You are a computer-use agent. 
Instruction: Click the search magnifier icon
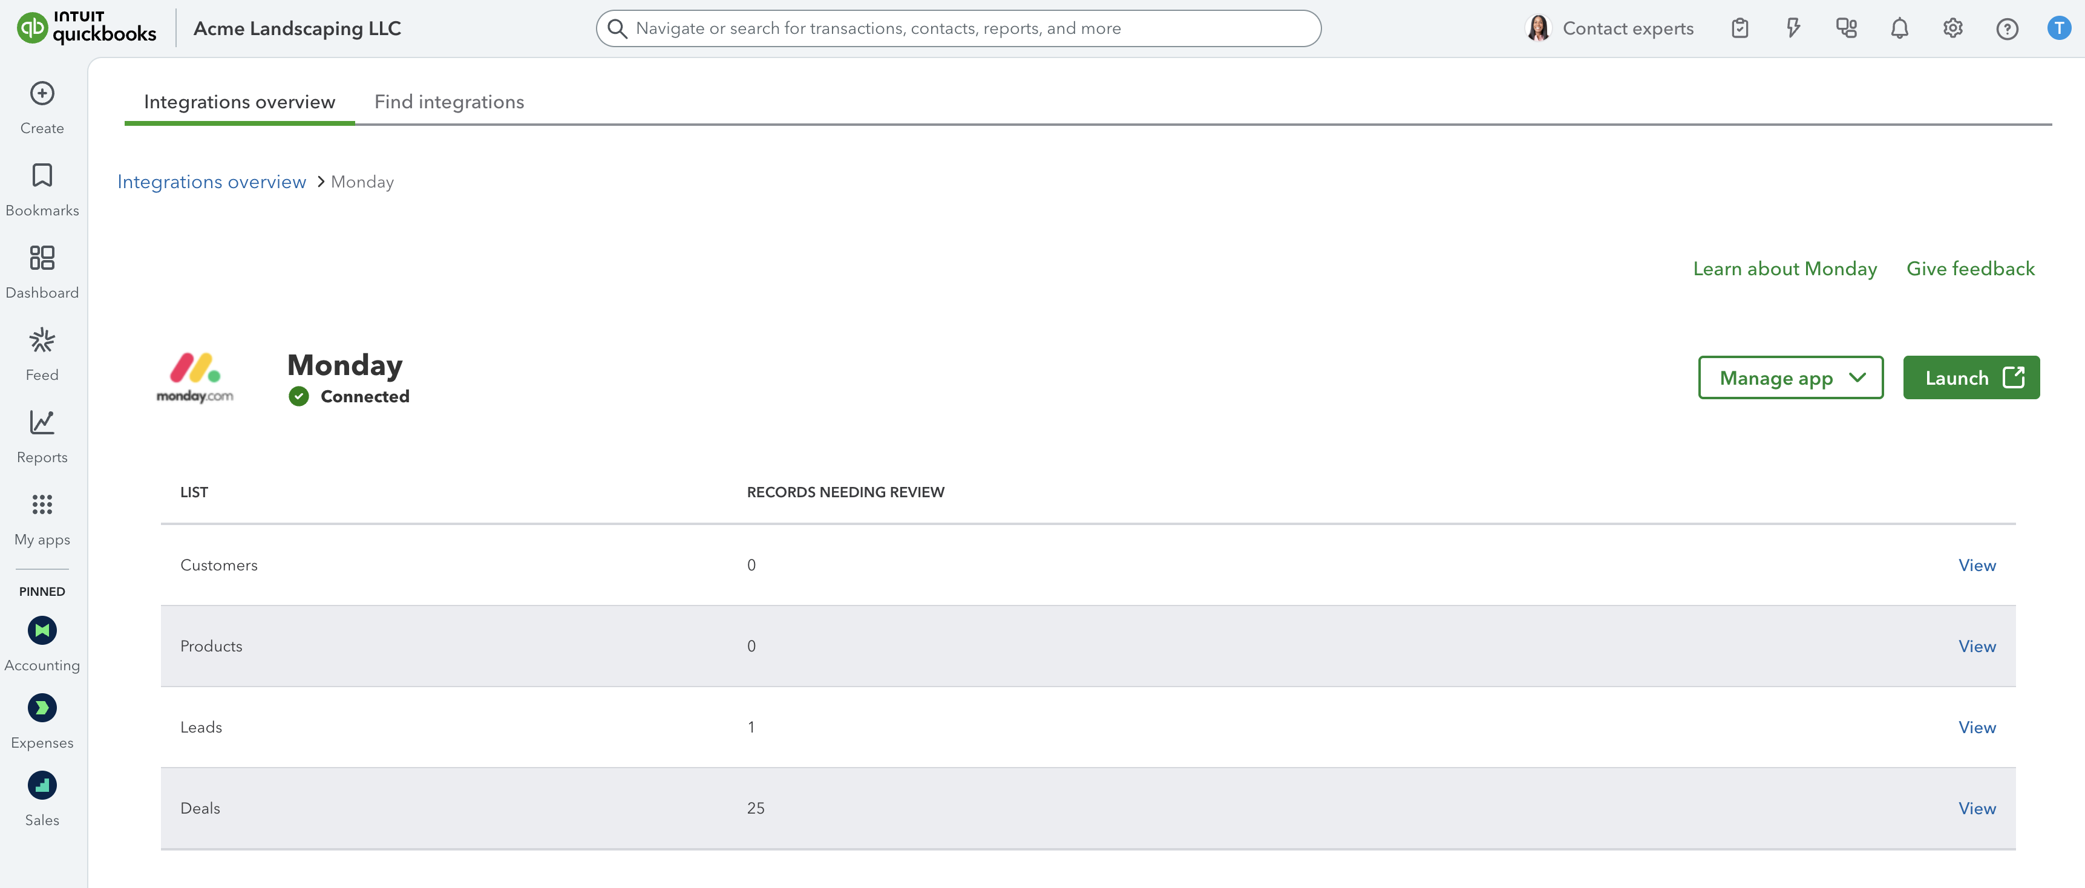pyautogui.click(x=617, y=28)
